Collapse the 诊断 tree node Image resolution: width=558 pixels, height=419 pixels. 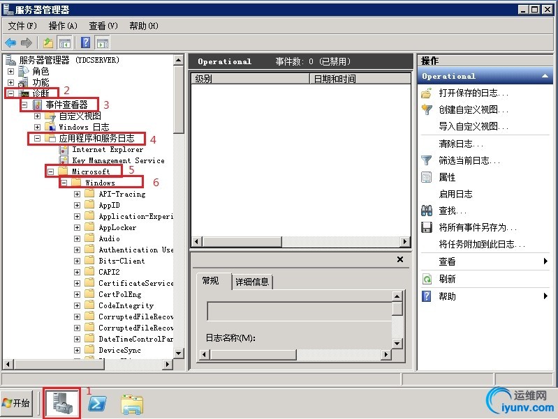tap(11, 93)
